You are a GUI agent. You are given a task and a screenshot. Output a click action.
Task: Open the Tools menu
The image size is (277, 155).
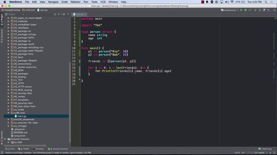[94, 2]
